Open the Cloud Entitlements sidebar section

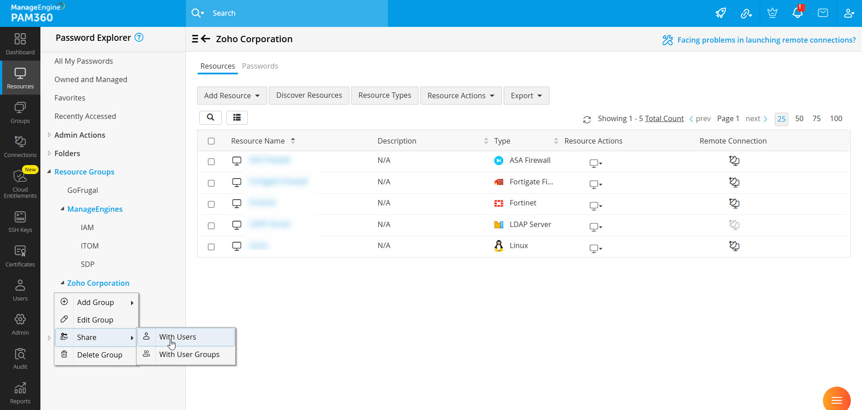[x=20, y=183]
